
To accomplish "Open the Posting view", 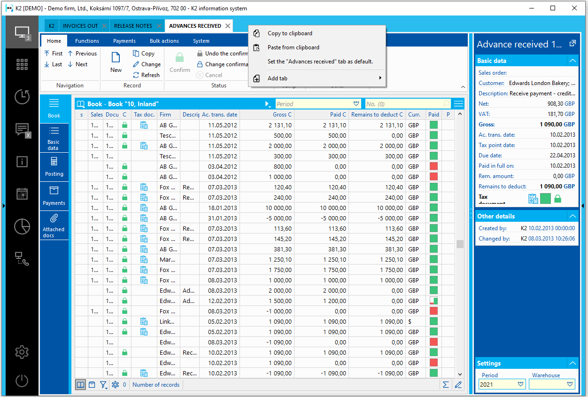I will coord(54,167).
